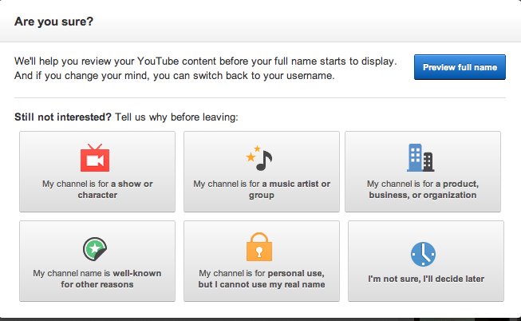This screenshot has width=521, height=321.
Task: Click the orange padlock icon
Action: tap(259, 247)
